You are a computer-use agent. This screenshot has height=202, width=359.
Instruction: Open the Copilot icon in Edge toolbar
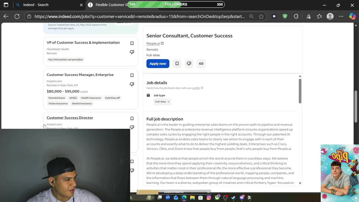352,17
